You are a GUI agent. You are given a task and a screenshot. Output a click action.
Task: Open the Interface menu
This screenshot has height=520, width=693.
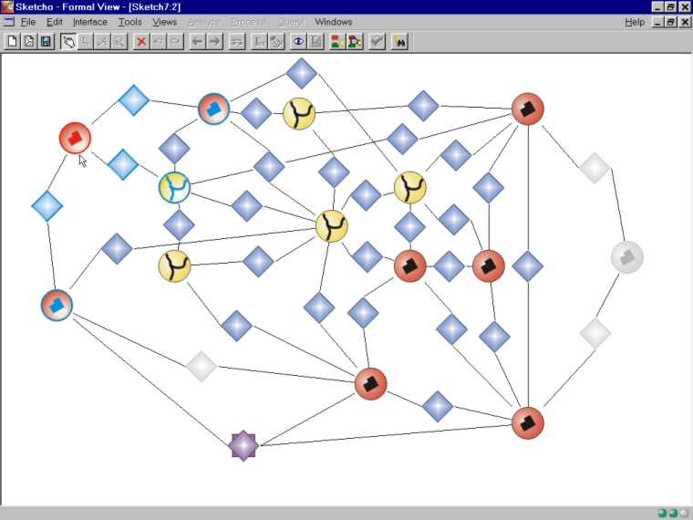tap(89, 22)
